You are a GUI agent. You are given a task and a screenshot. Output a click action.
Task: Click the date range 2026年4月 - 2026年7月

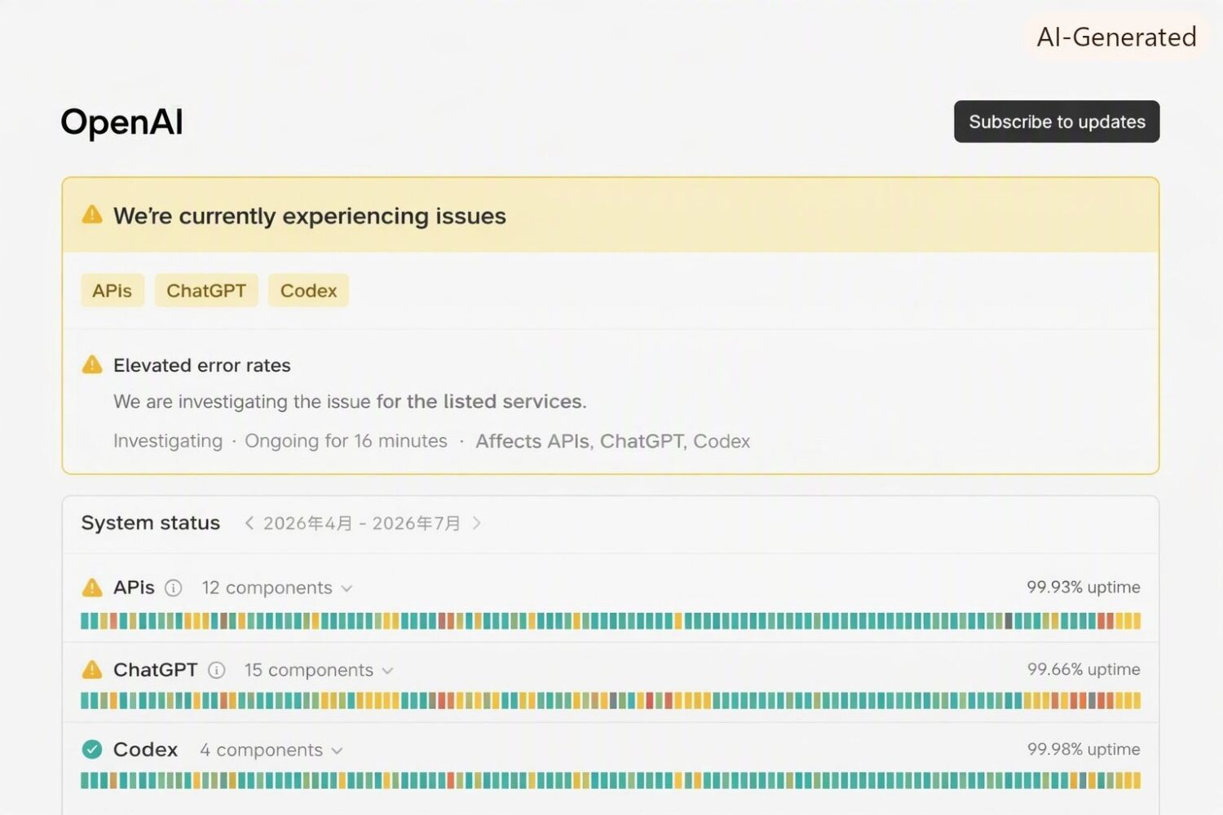(362, 523)
